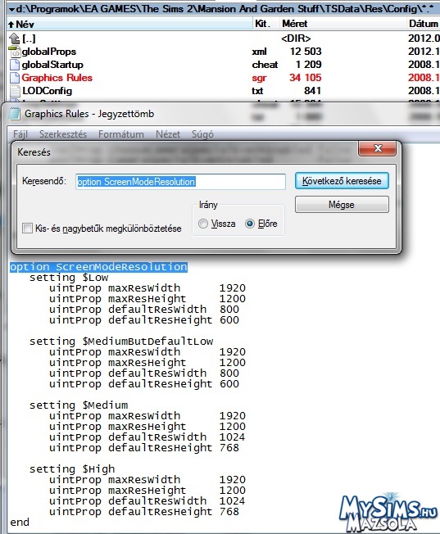The image size is (440, 534).
Task: Select the Vissza direction radio button
Action: [x=203, y=224]
